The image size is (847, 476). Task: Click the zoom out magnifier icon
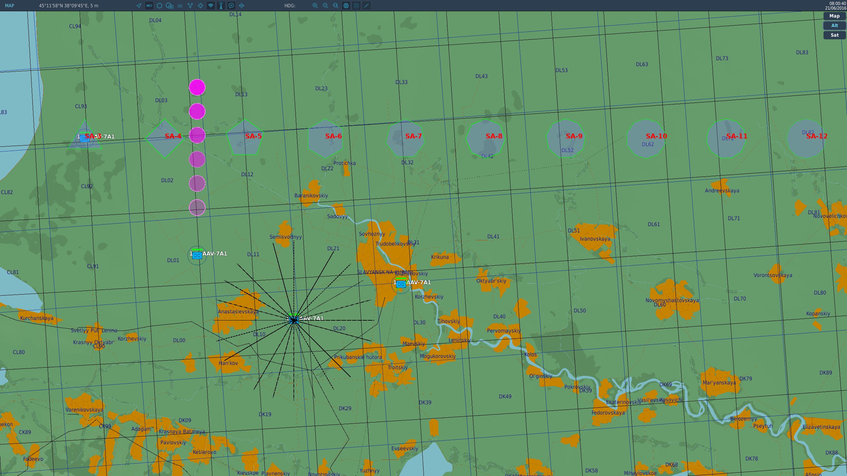tap(326, 6)
